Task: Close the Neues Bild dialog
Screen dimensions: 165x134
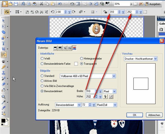Action: (162, 41)
